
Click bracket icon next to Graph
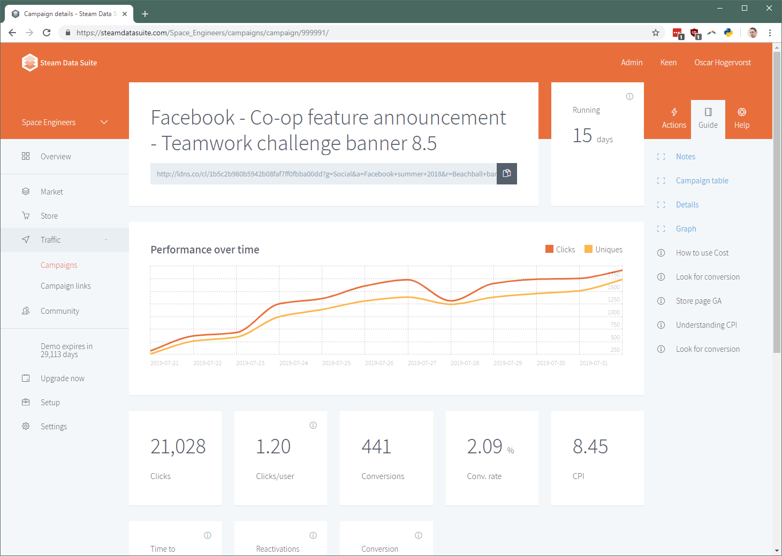(x=661, y=229)
